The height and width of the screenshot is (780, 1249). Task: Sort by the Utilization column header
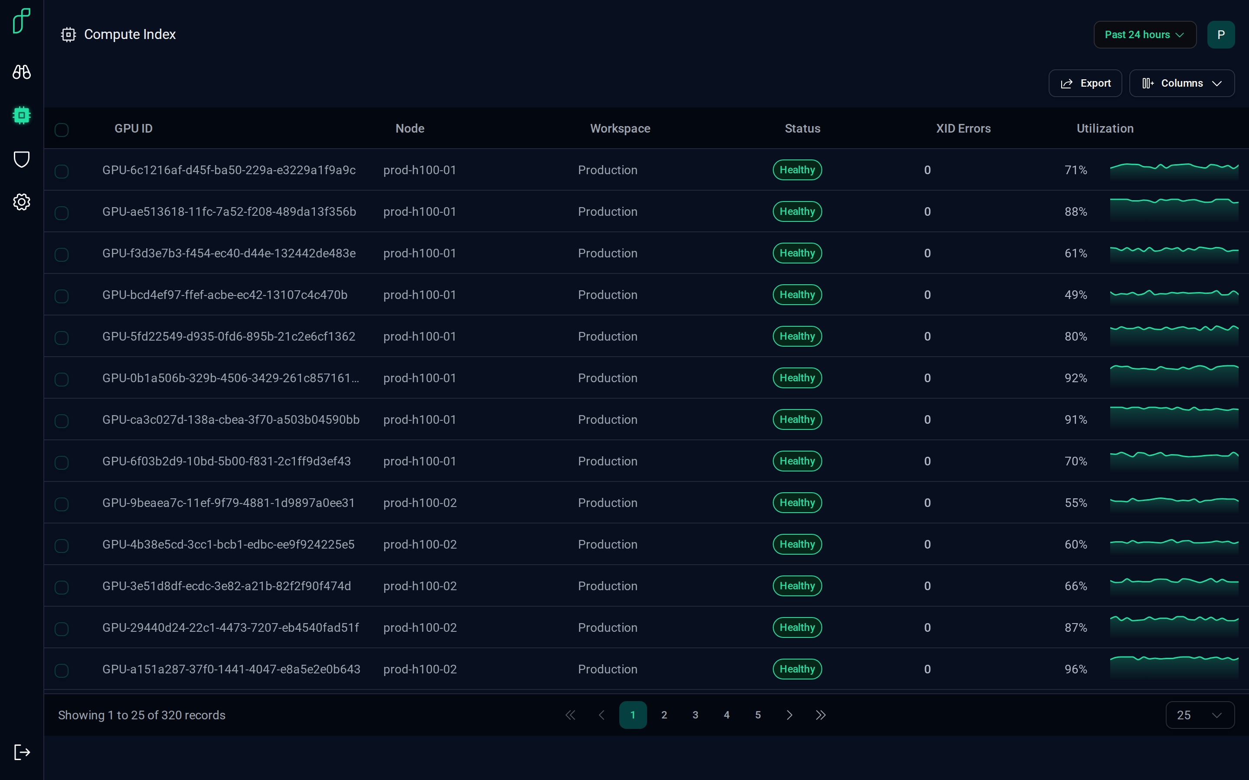[x=1105, y=128]
